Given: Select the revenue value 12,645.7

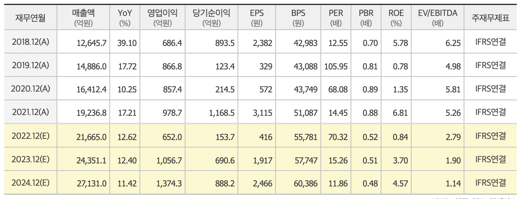Looking at the screenshot, I should coord(92,43).
